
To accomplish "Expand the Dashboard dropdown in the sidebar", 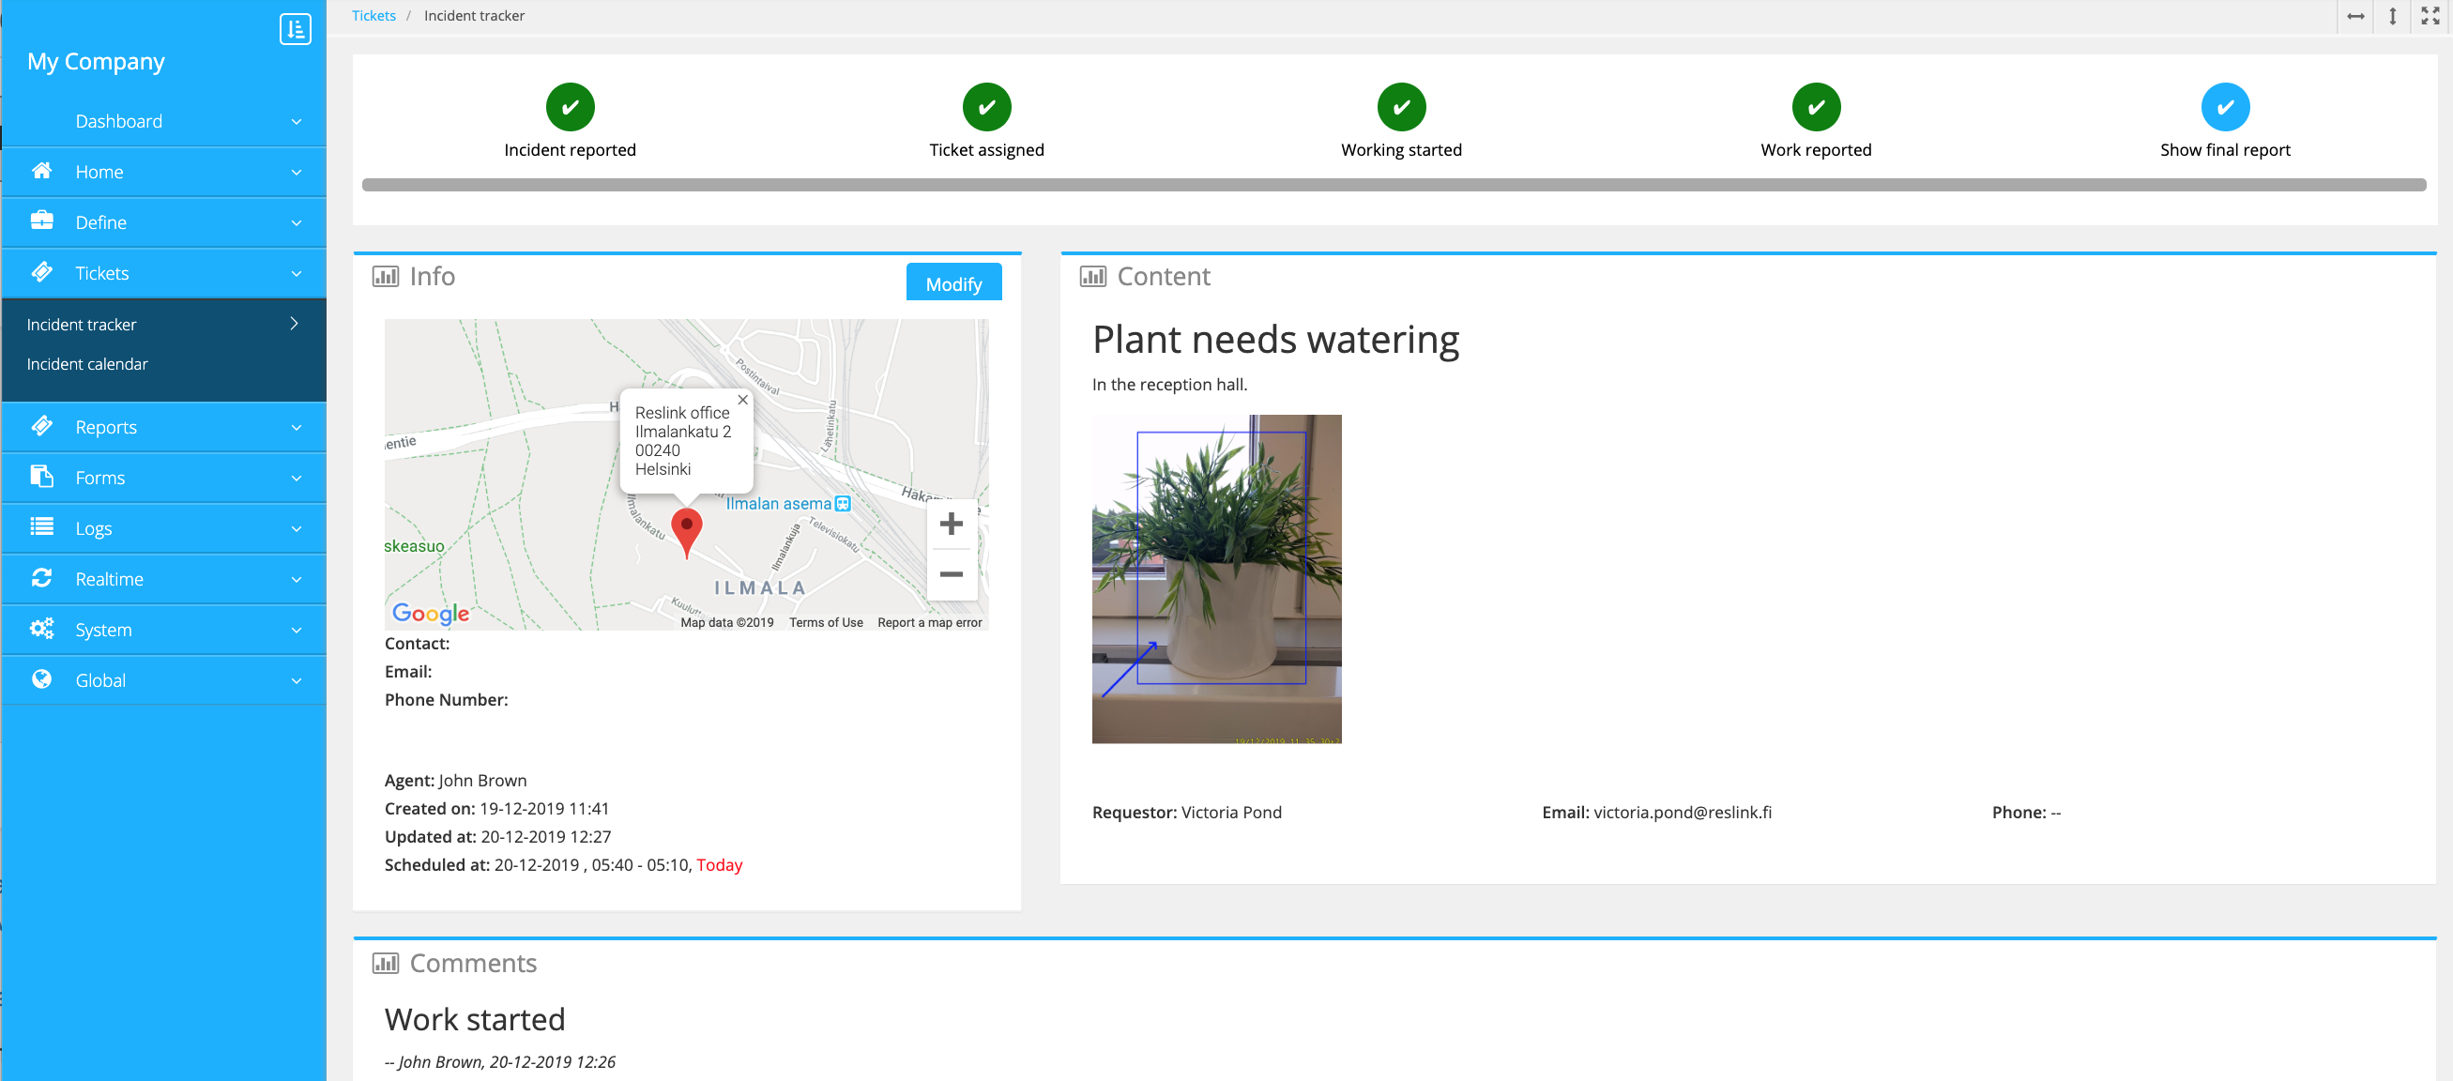I will pos(297,122).
